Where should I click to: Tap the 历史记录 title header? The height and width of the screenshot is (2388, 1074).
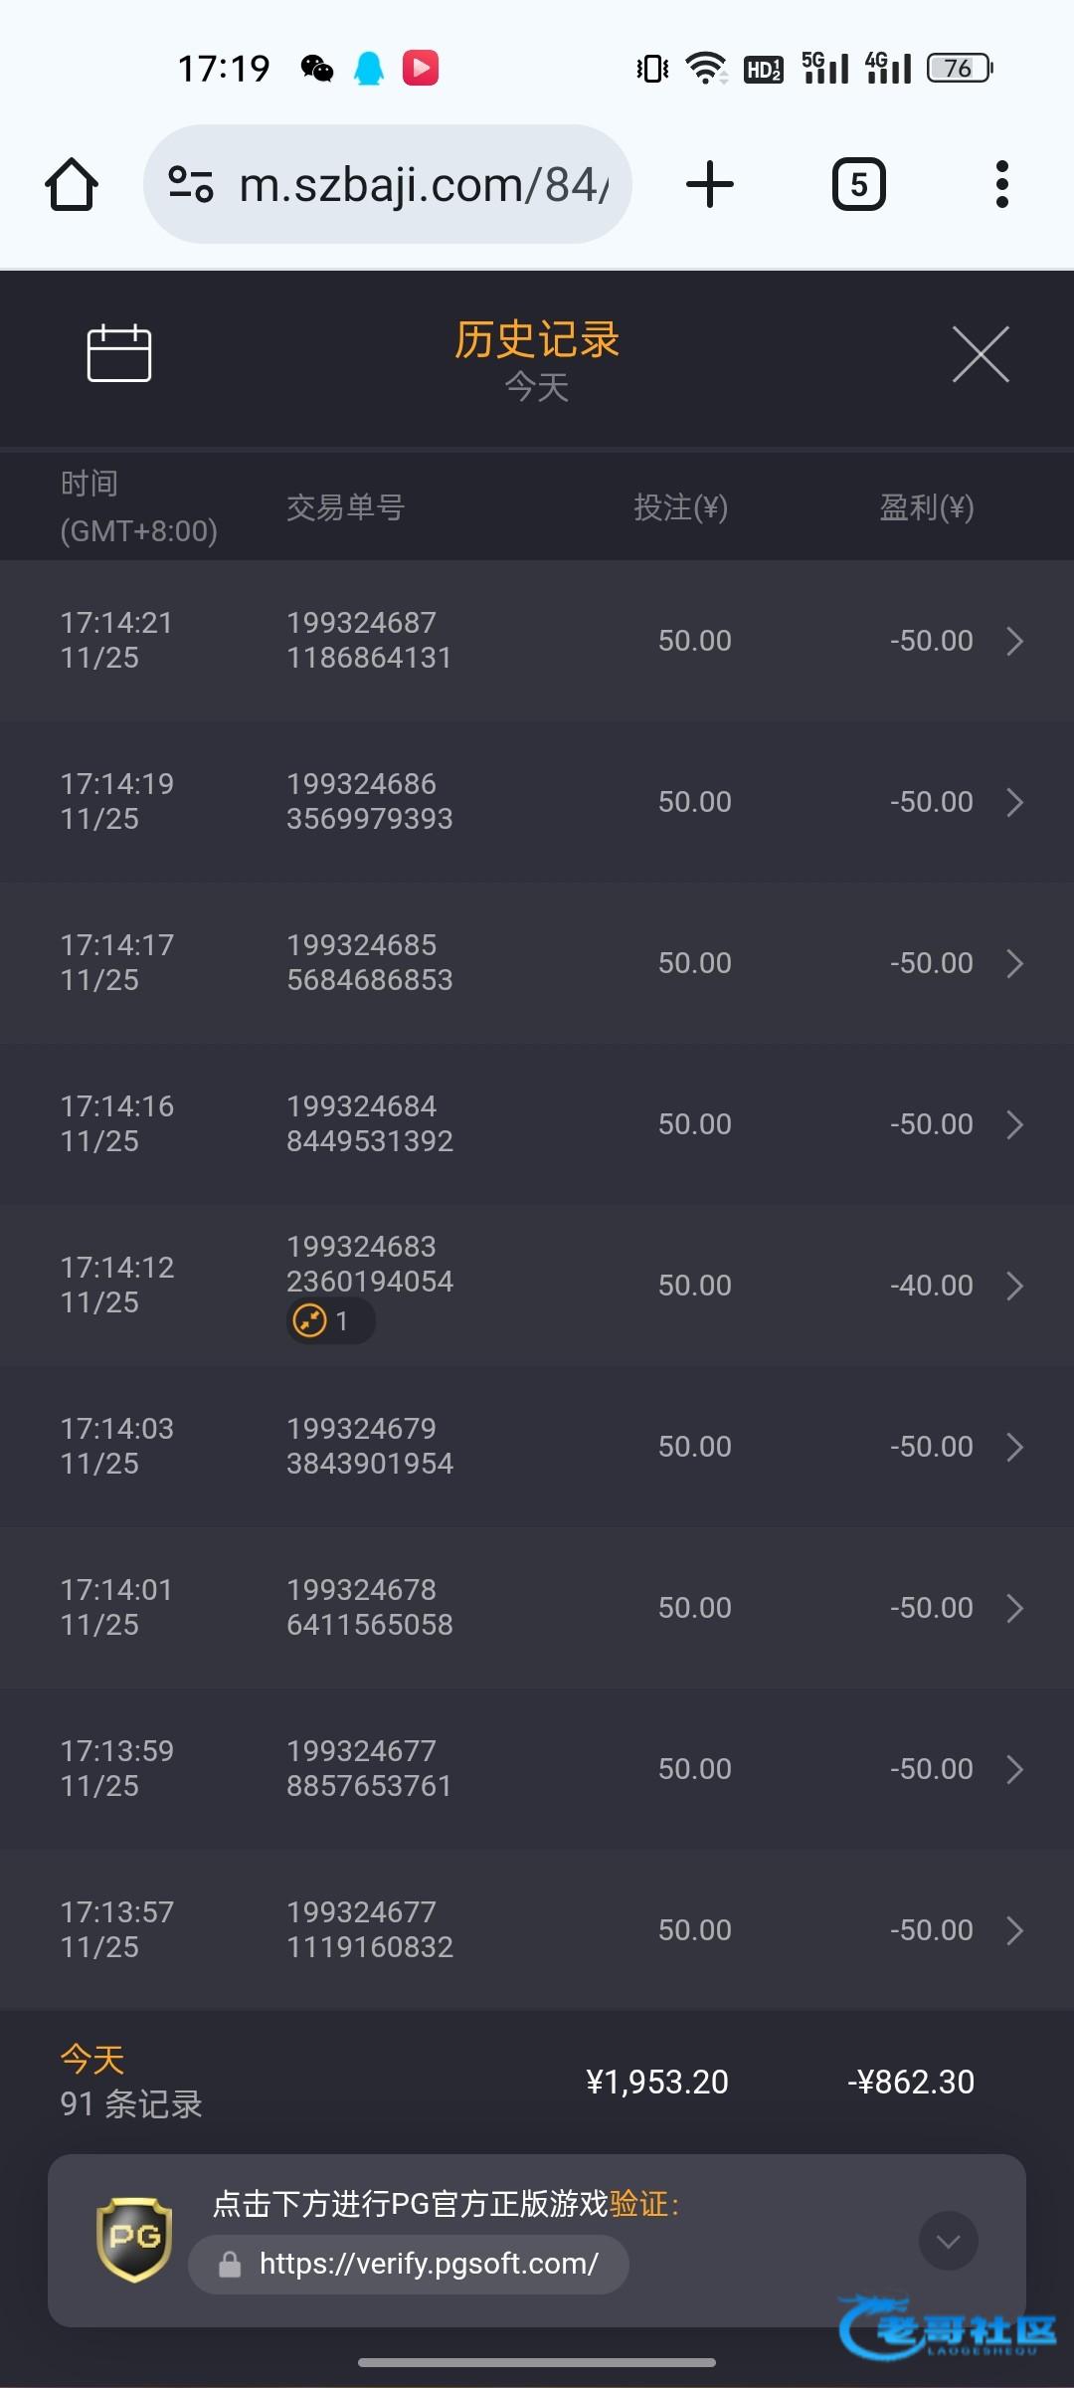[x=537, y=340]
